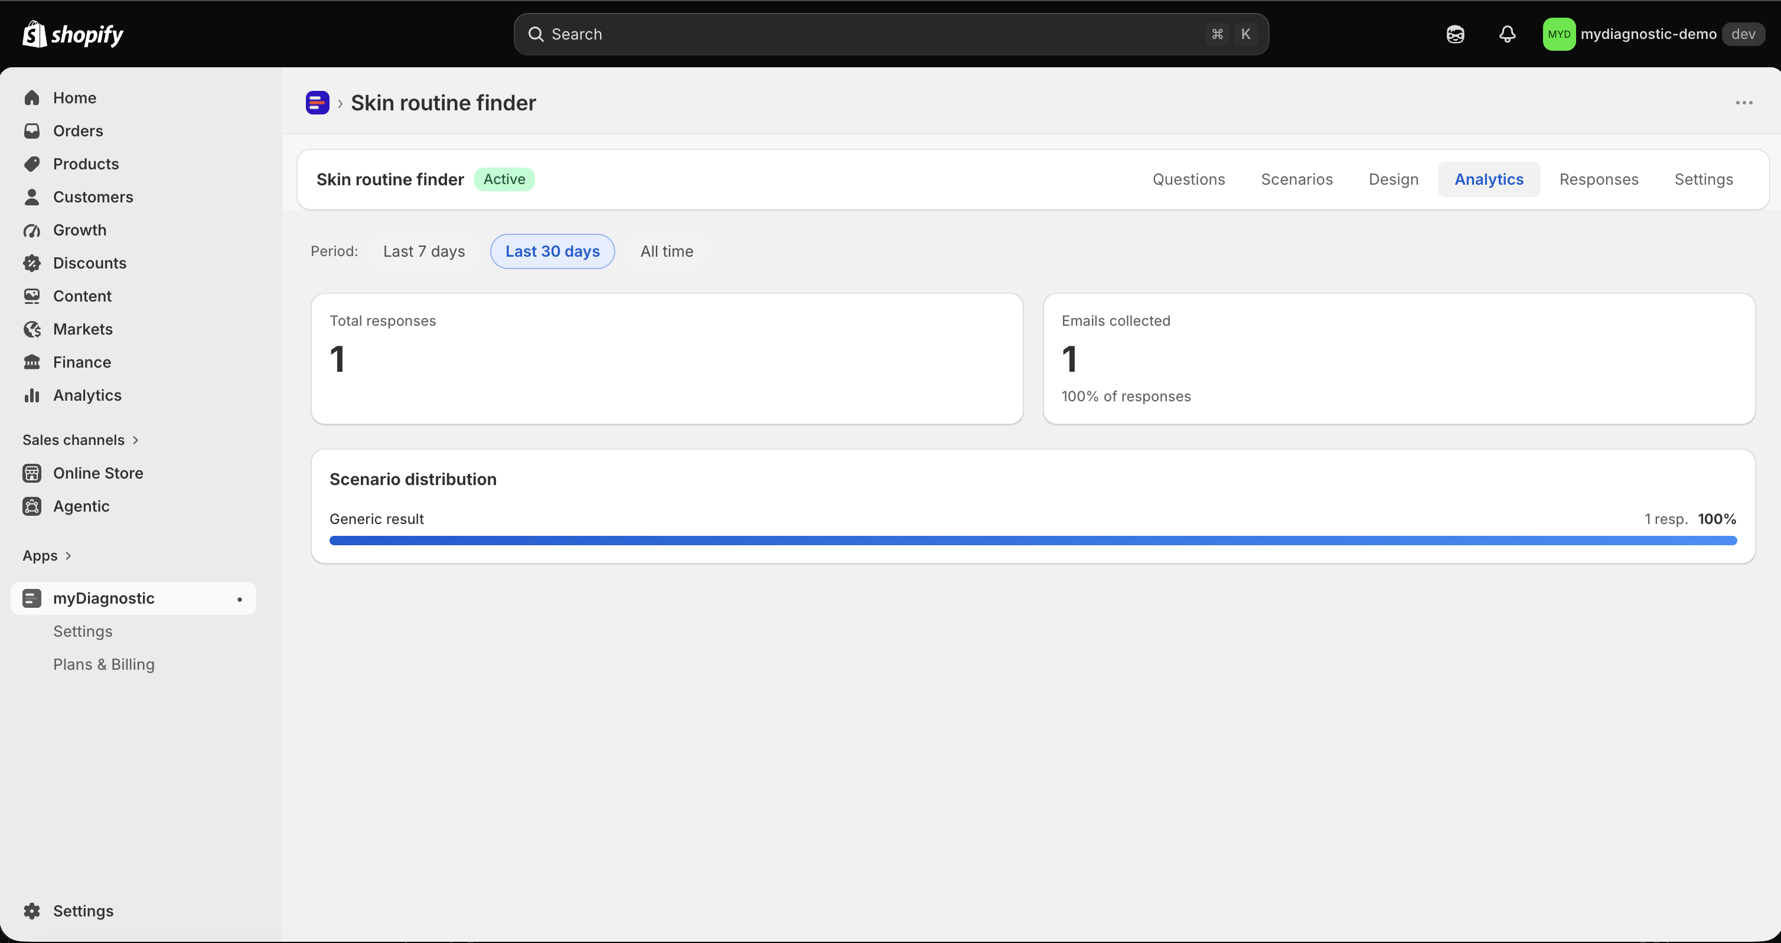
Task: Click the Products tag icon
Action: click(x=32, y=163)
